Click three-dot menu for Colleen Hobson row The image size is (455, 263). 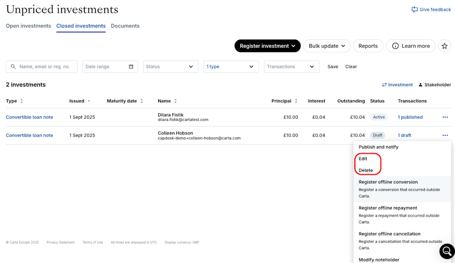[445, 136]
